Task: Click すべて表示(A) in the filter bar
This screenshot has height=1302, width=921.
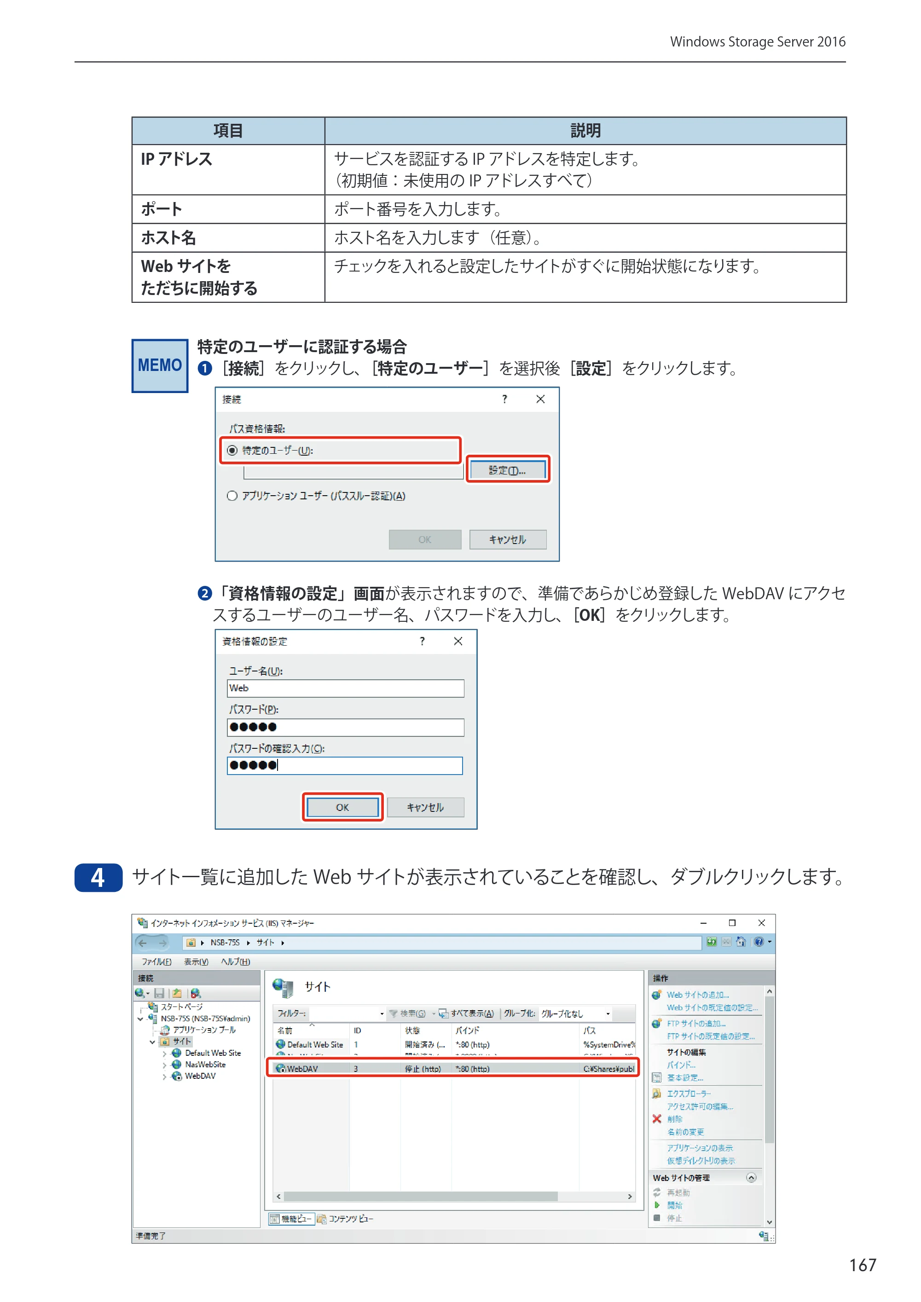Action: tap(466, 1014)
